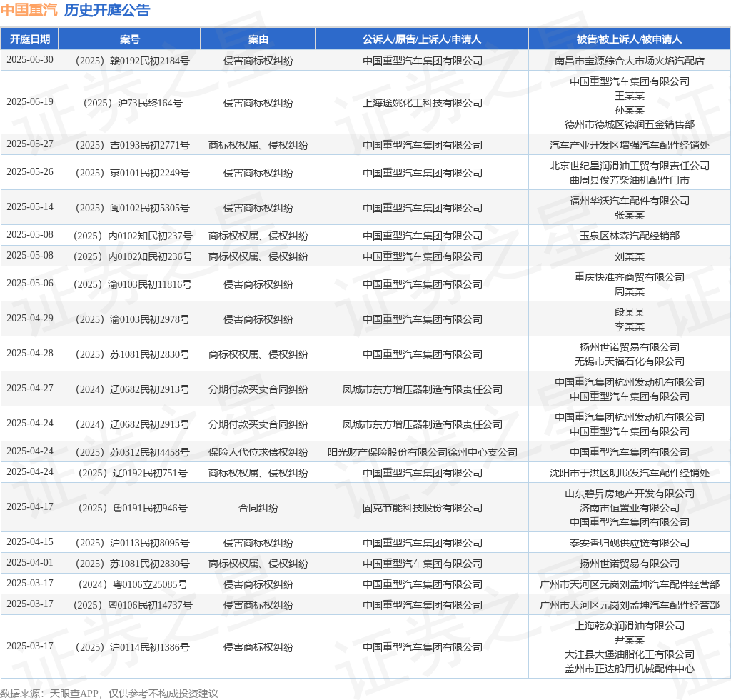Click defendant 南昌市宝源综合大市场火焰汽配店

tap(630, 61)
